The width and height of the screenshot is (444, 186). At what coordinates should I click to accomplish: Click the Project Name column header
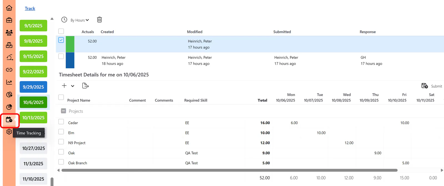coord(79,100)
